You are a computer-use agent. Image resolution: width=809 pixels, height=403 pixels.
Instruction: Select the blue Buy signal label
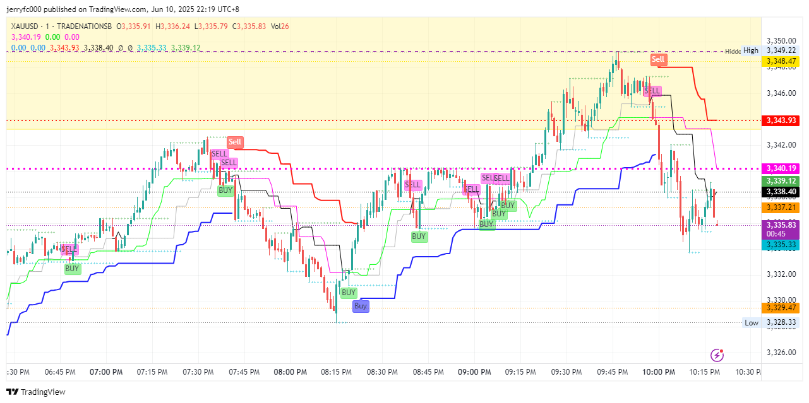[x=360, y=306]
